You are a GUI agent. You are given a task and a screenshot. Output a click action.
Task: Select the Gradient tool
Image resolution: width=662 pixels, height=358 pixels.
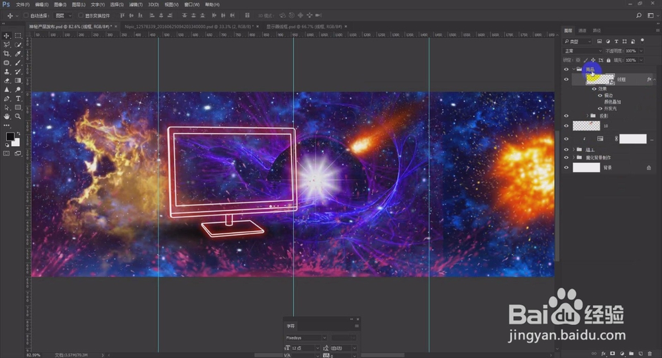coord(18,81)
